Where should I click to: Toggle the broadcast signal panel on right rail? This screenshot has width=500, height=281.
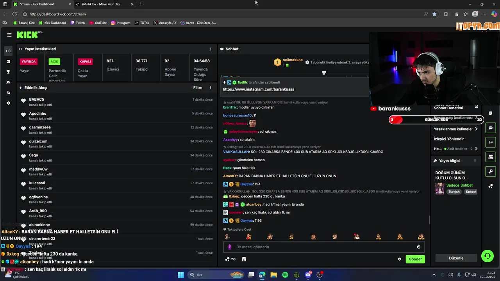491,142
